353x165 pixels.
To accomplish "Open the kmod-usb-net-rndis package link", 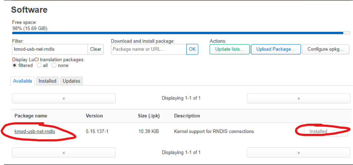I will pos(35,131).
